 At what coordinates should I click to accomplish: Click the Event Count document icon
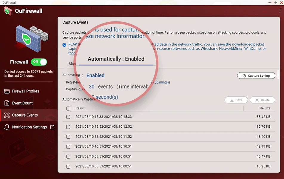7,103
